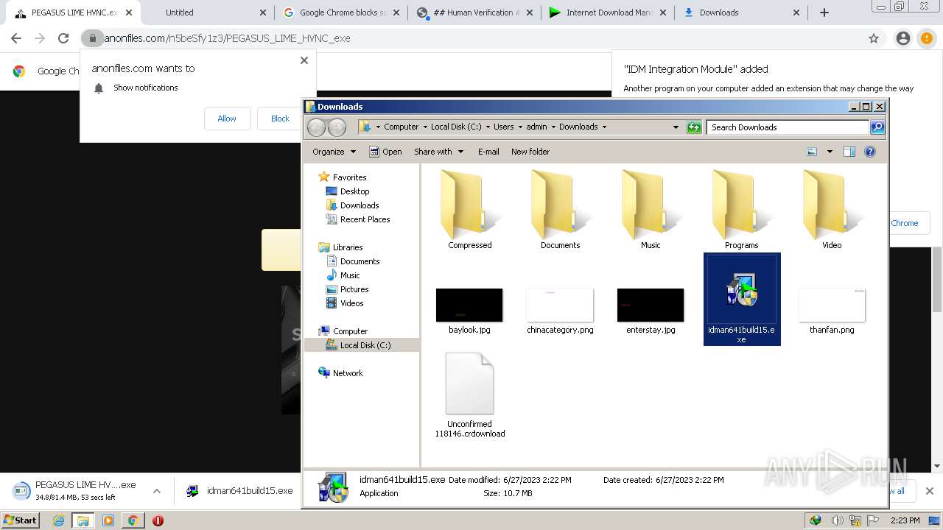Select Downloads under Favorites
Viewport: 943px width, 530px height.
click(360, 205)
